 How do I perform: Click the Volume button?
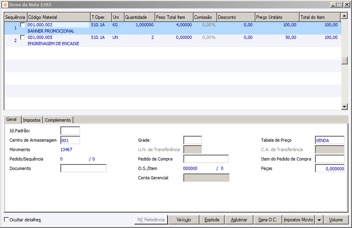(x=336, y=220)
